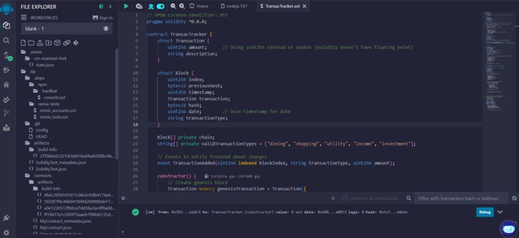Toggle the AI copilot switch
519x238 pixels.
160,6
